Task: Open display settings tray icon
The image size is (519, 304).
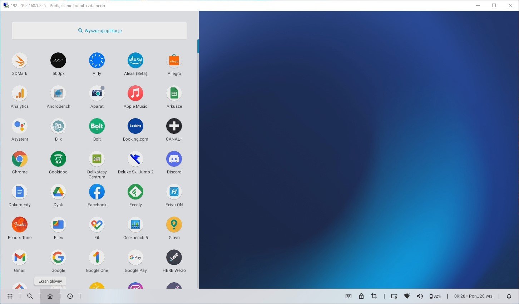Action: click(394, 296)
